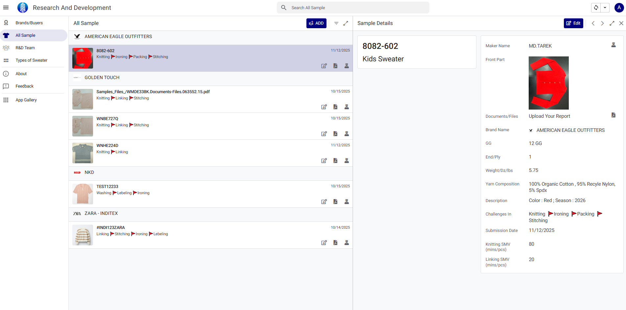Select All Sample in the sidebar
The width and height of the screenshot is (626, 310).
(34, 35)
